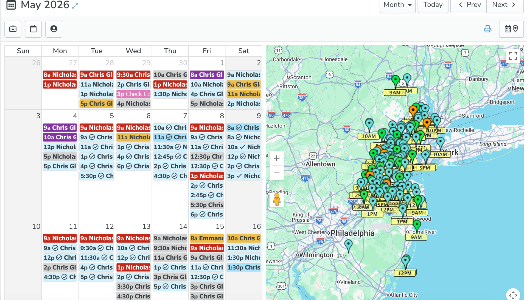Open the 5p Chris Gl event on April 28
Image resolution: width=527 pixels, height=300 pixels.
click(97, 104)
